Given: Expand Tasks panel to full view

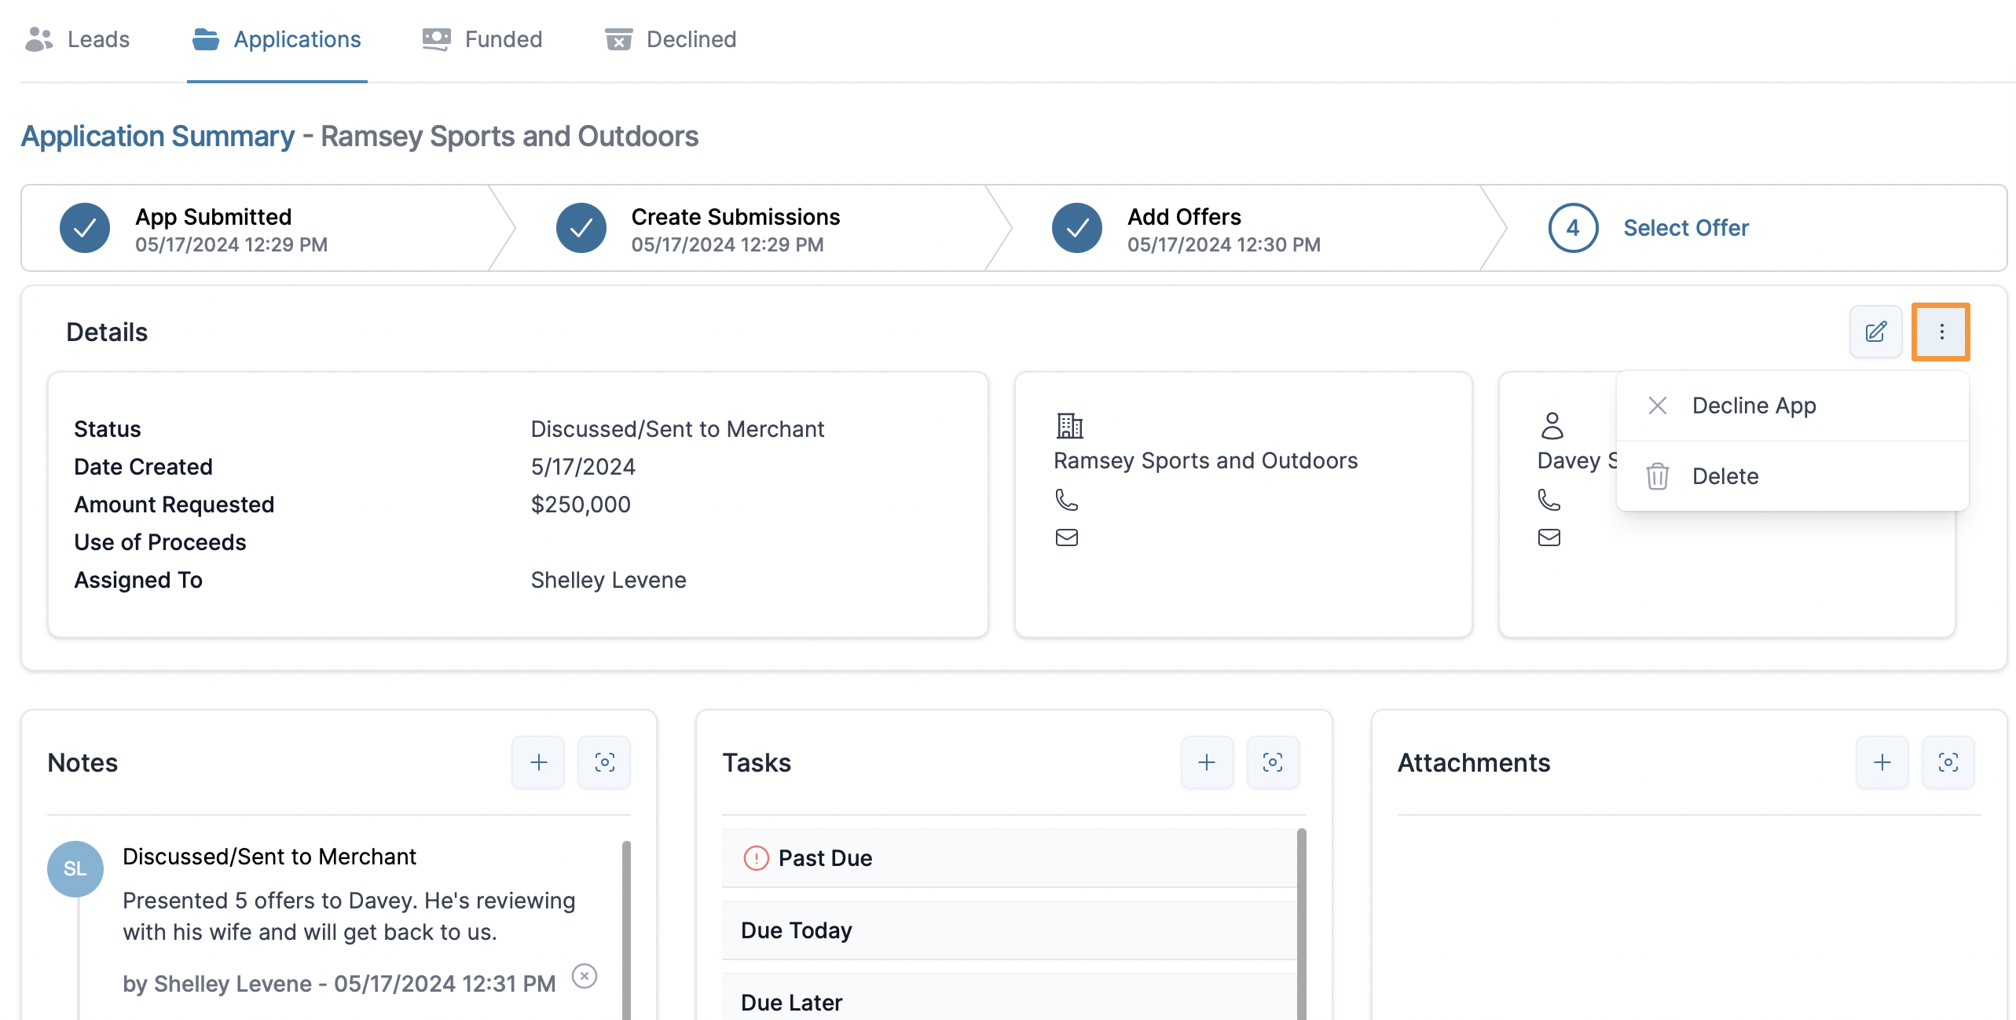Looking at the screenshot, I should pyautogui.click(x=1273, y=762).
